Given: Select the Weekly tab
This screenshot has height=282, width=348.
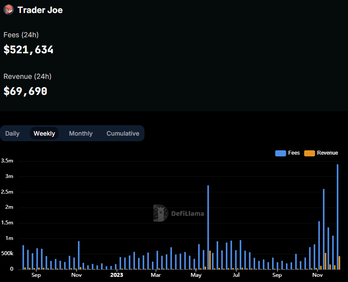Looking at the screenshot, I should pyautogui.click(x=44, y=133).
